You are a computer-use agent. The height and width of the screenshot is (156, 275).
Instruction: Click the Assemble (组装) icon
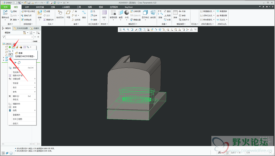(x=40, y=13)
